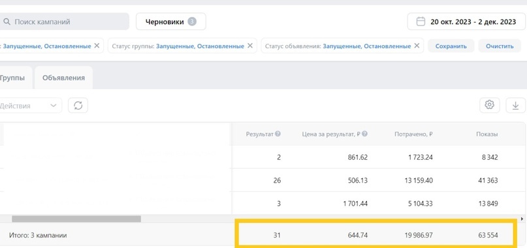Open the Статус объявления filter values
Image resolution: width=527 pixels, height=248 pixels.
pyautogui.click(x=367, y=46)
